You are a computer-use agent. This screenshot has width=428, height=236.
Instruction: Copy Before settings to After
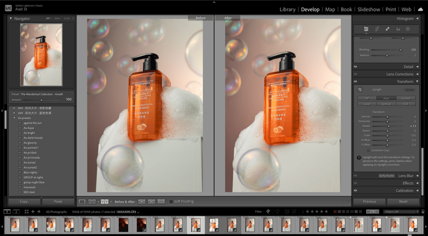pos(142,201)
